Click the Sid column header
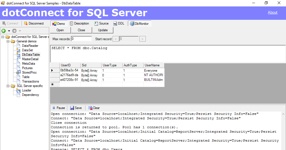 click(91, 65)
